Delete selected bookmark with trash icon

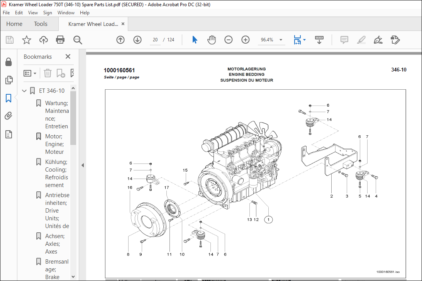click(x=47, y=73)
